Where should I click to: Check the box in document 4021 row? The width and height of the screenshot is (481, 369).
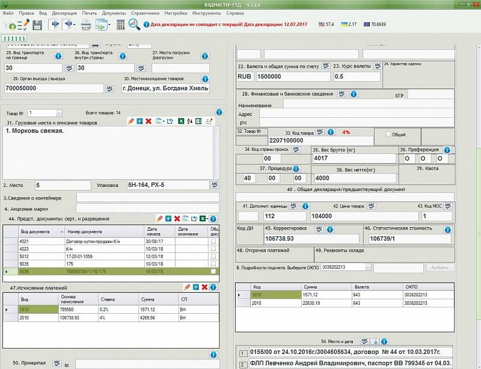[213, 240]
